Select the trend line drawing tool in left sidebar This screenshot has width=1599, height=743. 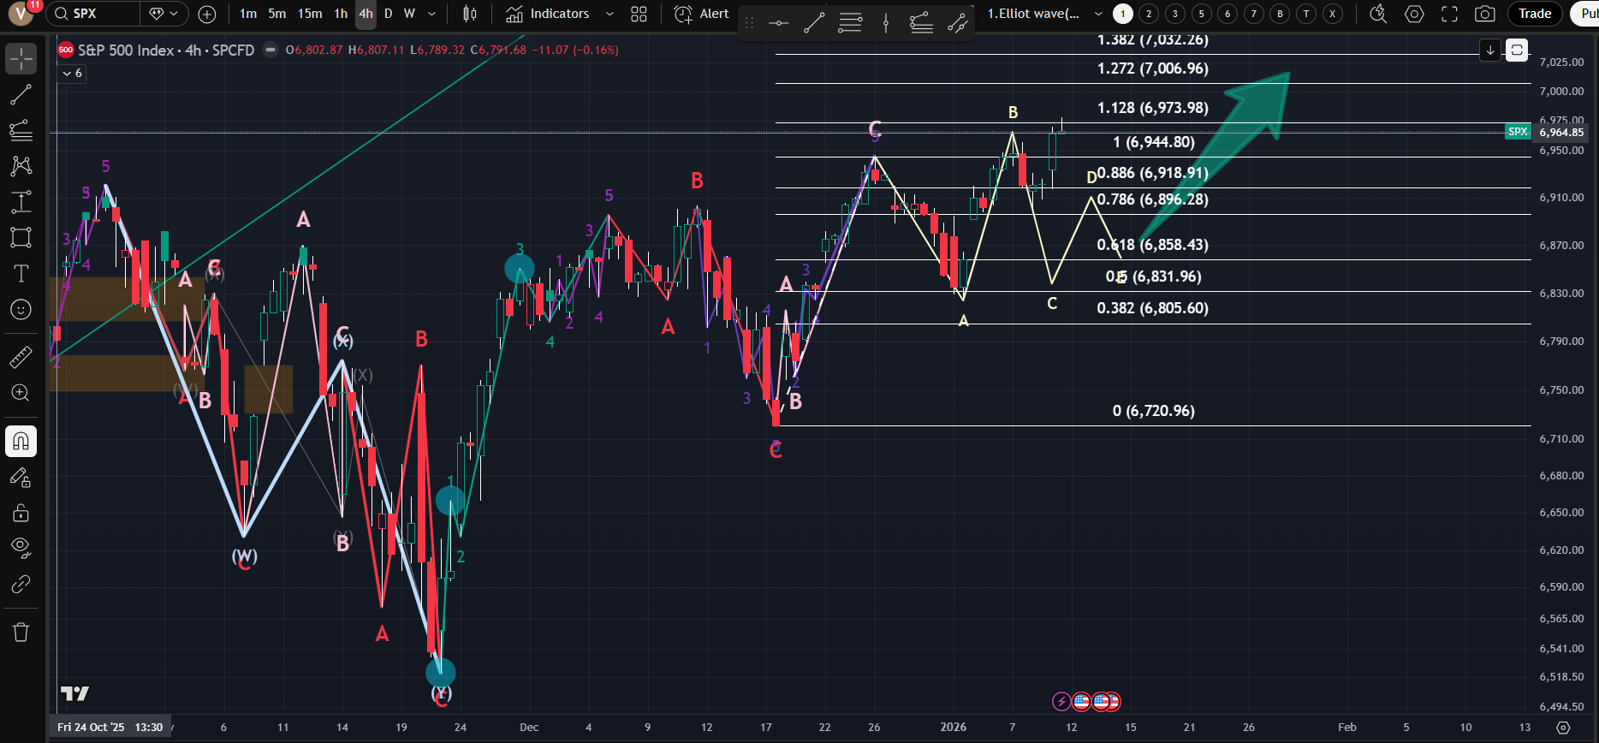21,95
